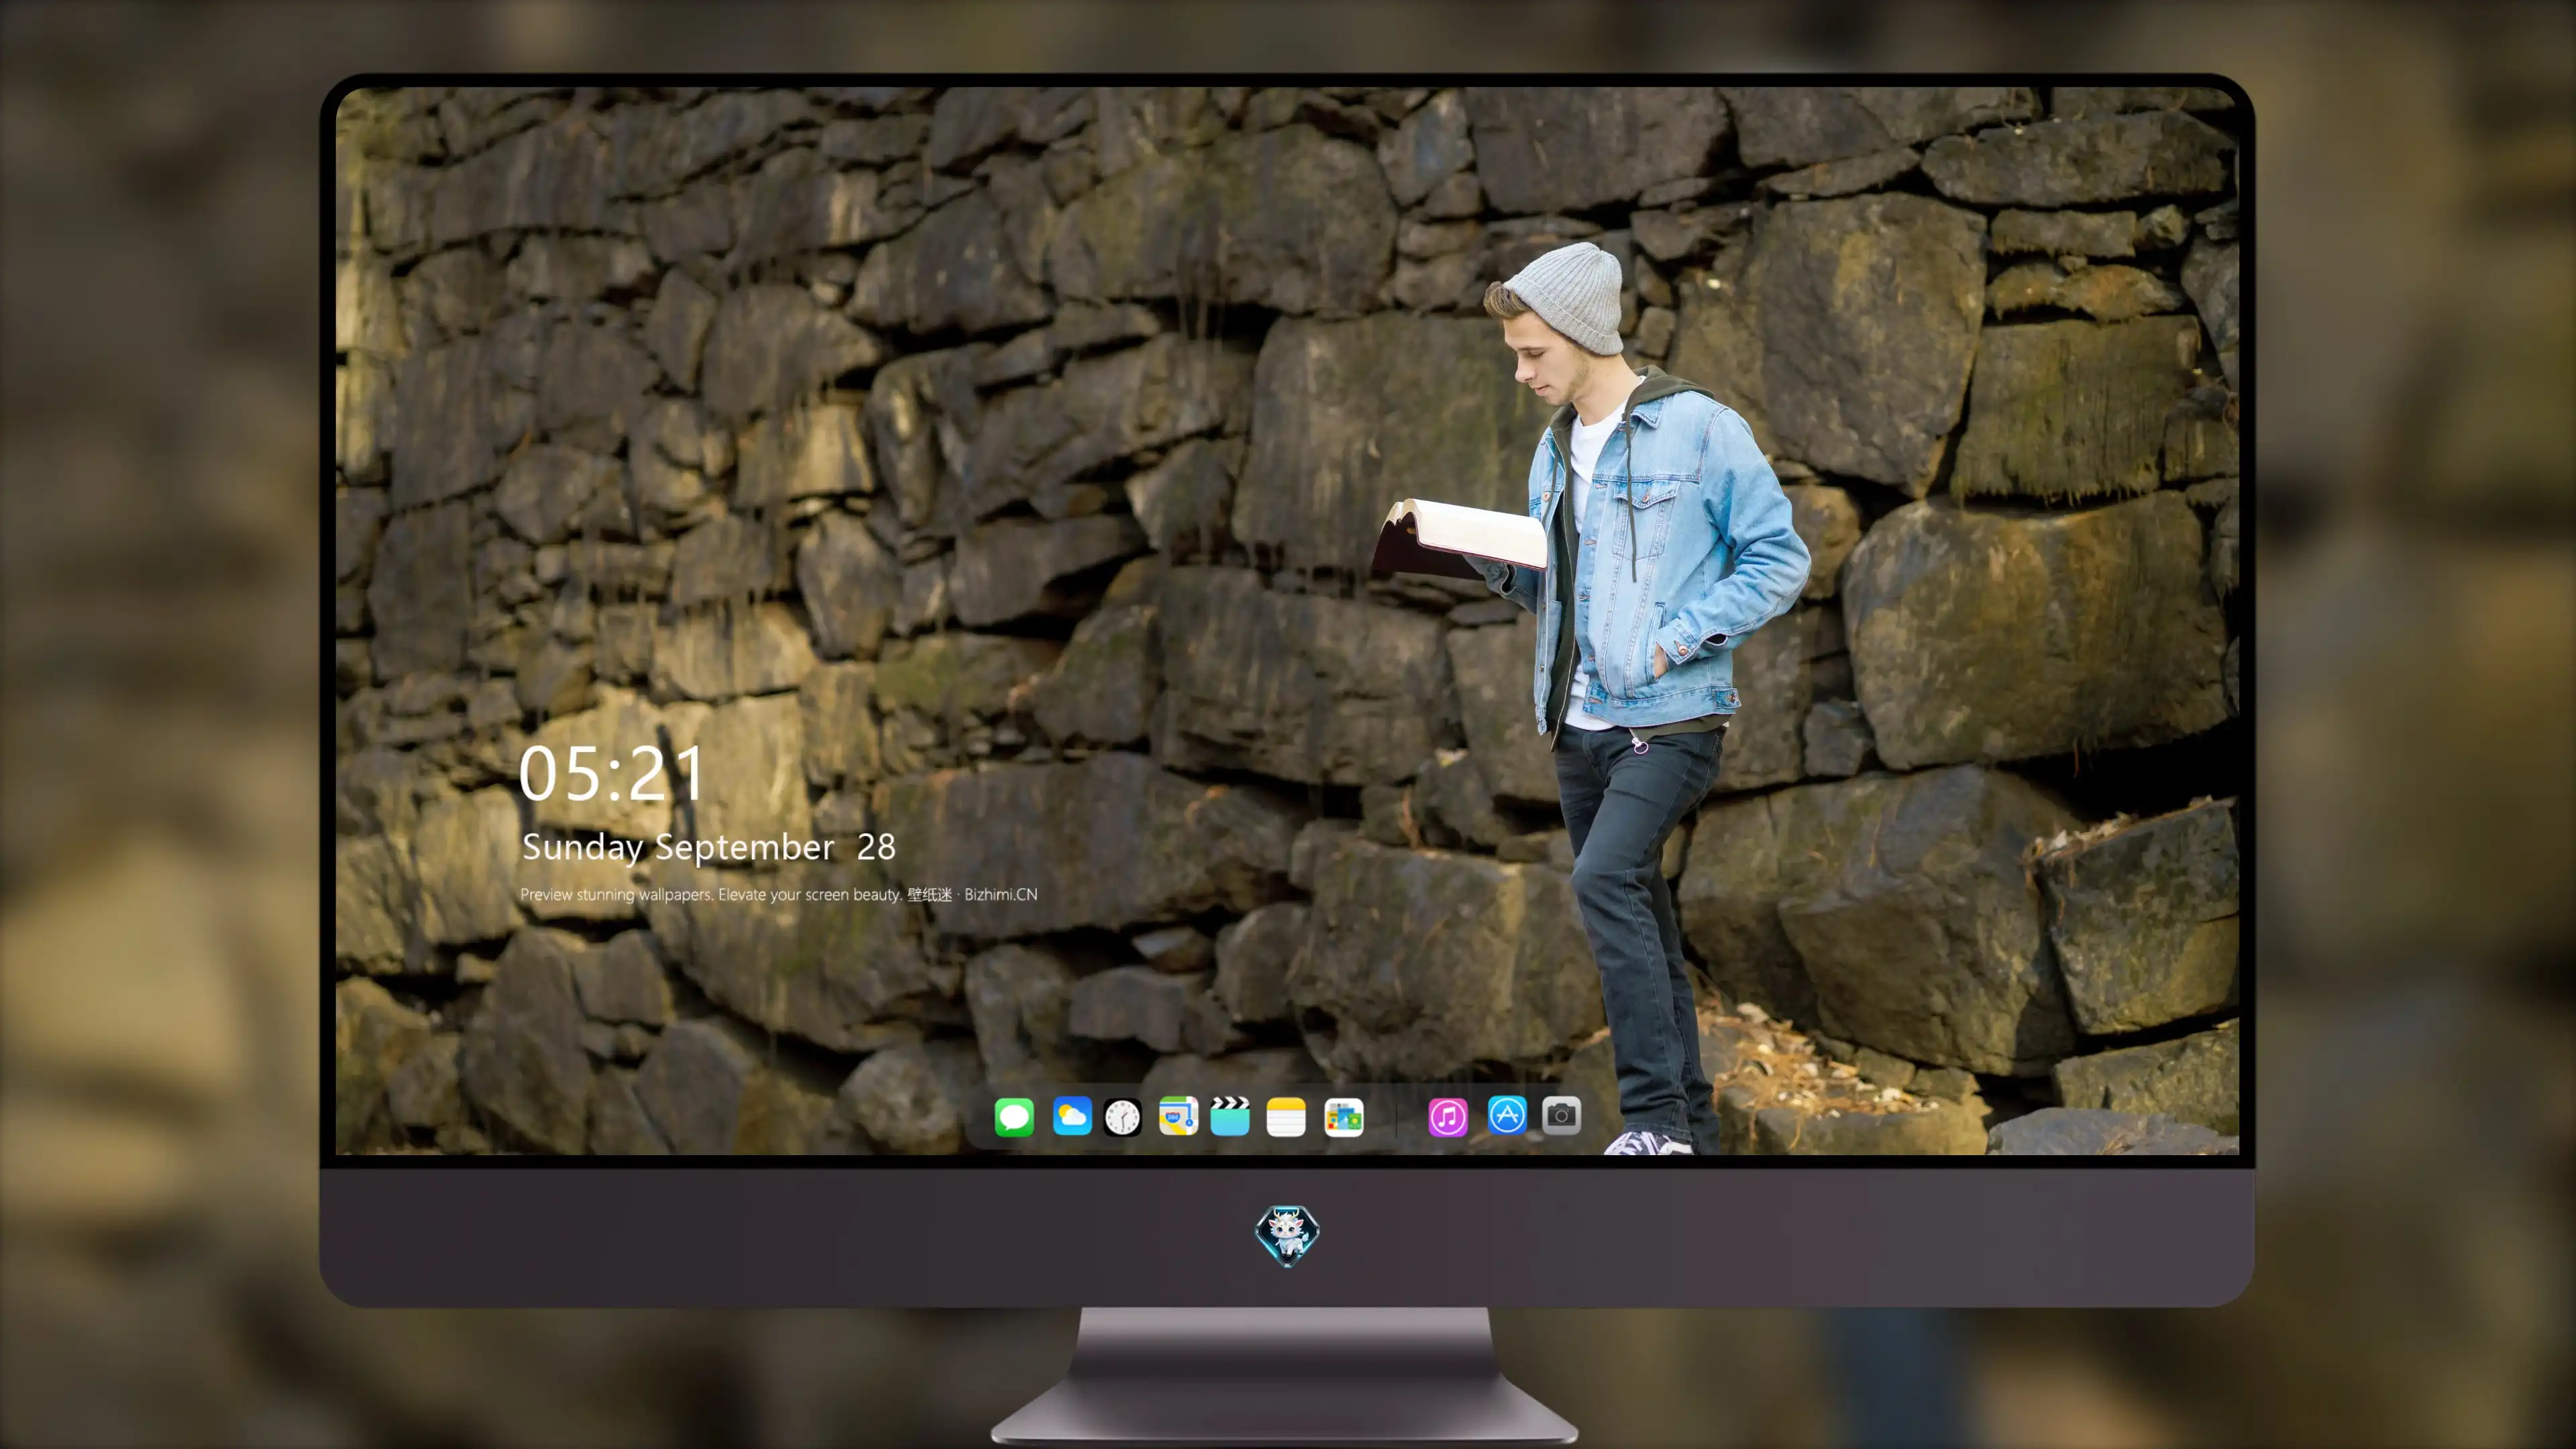Open the Clock app in the dock
Screen dimensions: 2576x1449
click(x=1123, y=1117)
